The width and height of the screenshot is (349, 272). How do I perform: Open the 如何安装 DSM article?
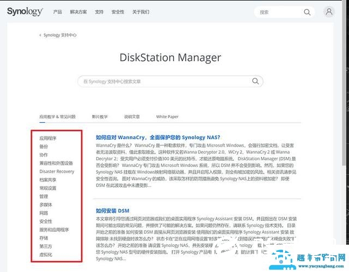112,210
